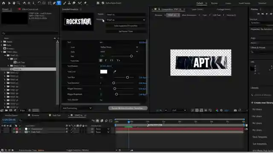Click Toggle Switches / Modes
The height and width of the screenshot is (153, 273).
pos(78,150)
